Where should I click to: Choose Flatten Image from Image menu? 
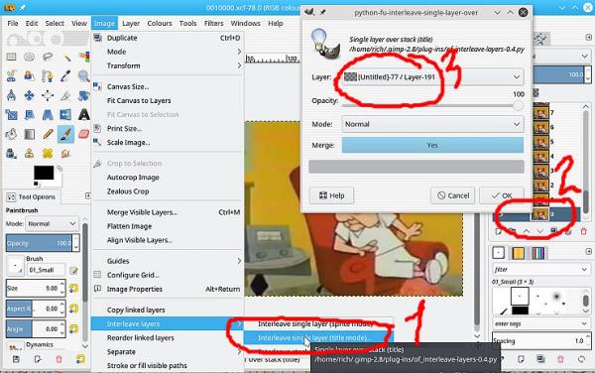pos(129,226)
